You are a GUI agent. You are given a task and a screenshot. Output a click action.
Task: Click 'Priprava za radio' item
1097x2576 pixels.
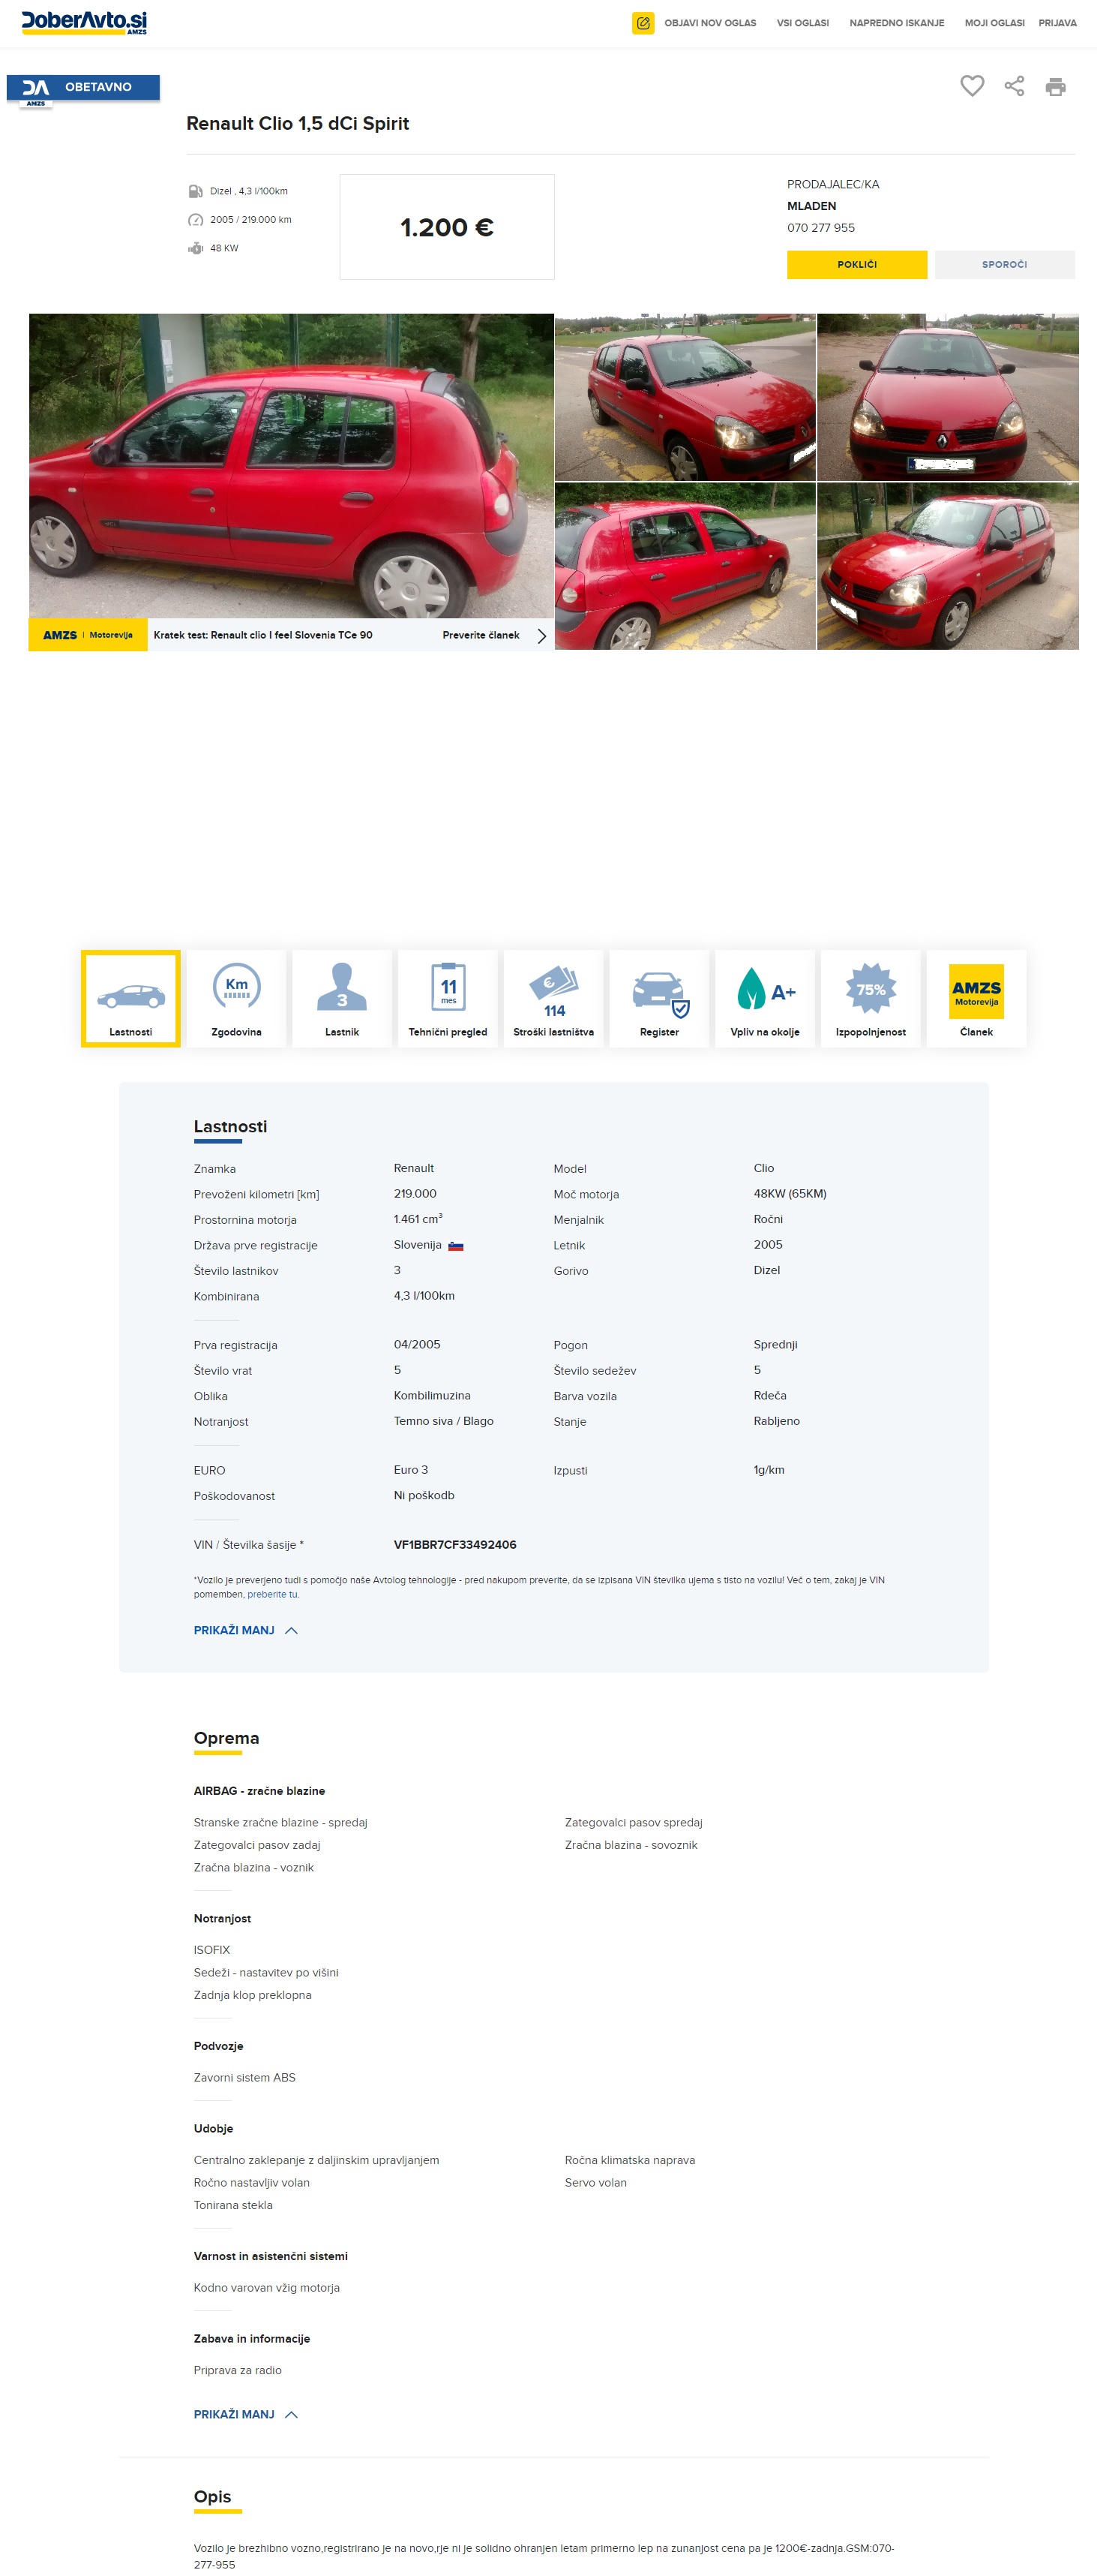pyautogui.click(x=238, y=2370)
